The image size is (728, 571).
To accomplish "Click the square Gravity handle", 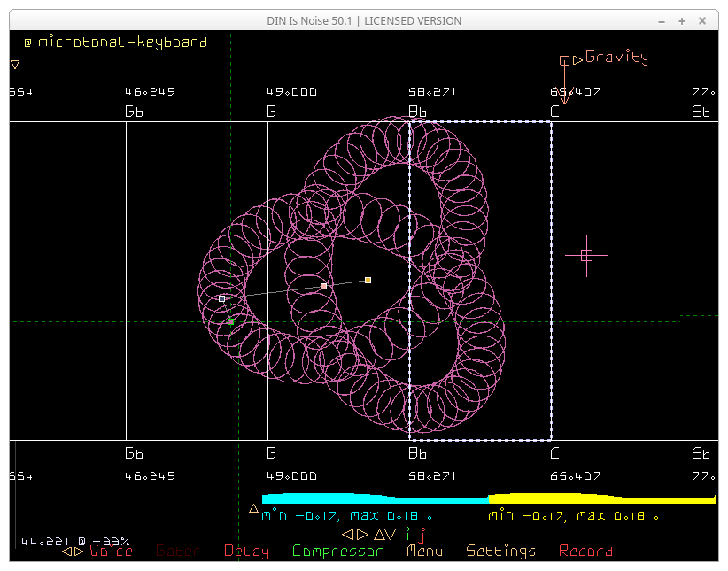I will pyautogui.click(x=564, y=60).
